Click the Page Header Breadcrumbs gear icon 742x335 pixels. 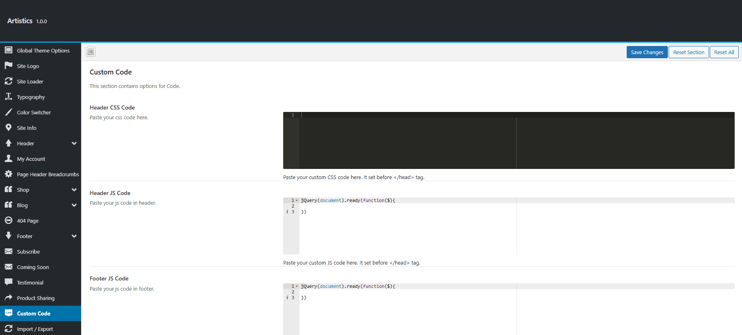(9, 174)
